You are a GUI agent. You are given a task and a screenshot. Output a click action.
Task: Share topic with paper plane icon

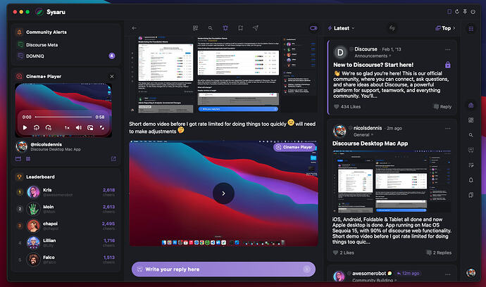[256, 28]
